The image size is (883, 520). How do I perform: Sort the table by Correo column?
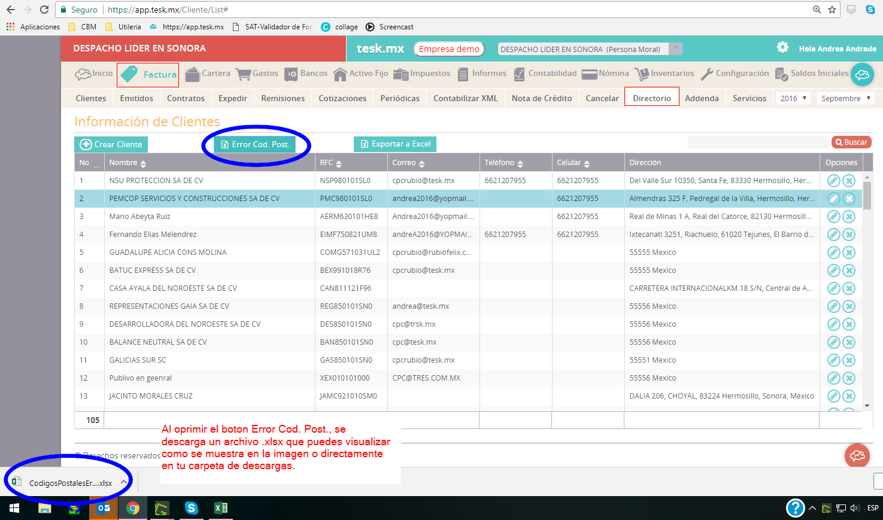421,163
